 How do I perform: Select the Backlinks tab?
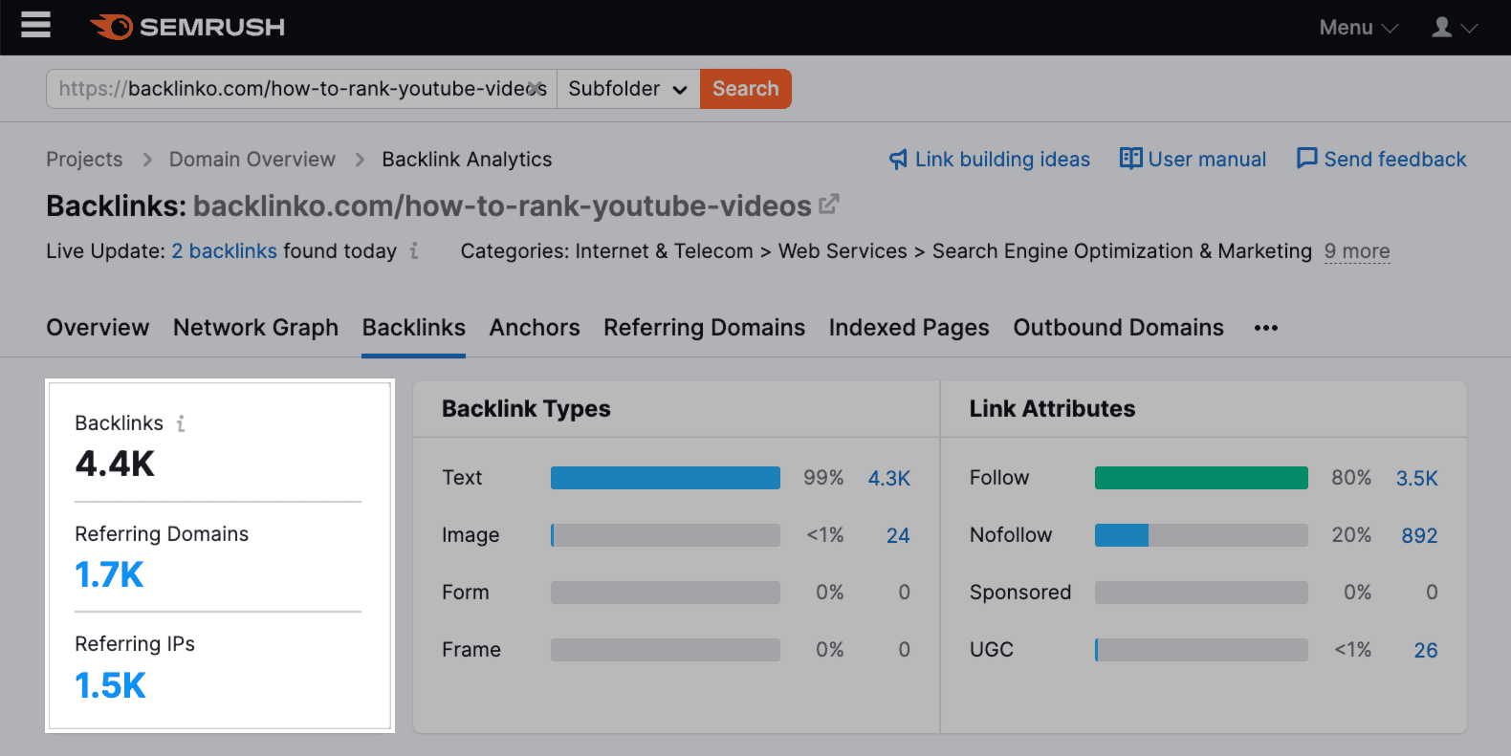tap(413, 328)
